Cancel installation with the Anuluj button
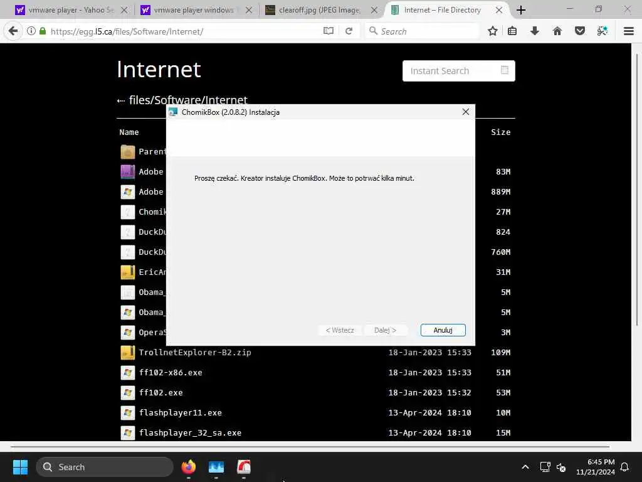The height and width of the screenshot is (482, 642). (x=443, y=330)
